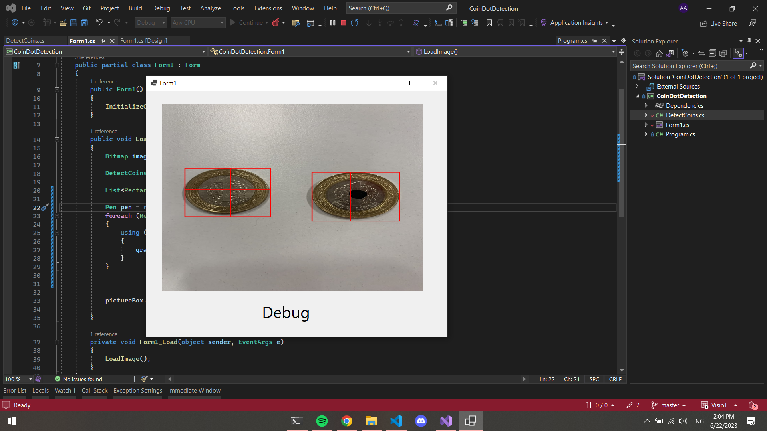Screen dimensions: 767x431
Task: Toggle pin on Form1.cs tab
Action: tap(103, 41)
